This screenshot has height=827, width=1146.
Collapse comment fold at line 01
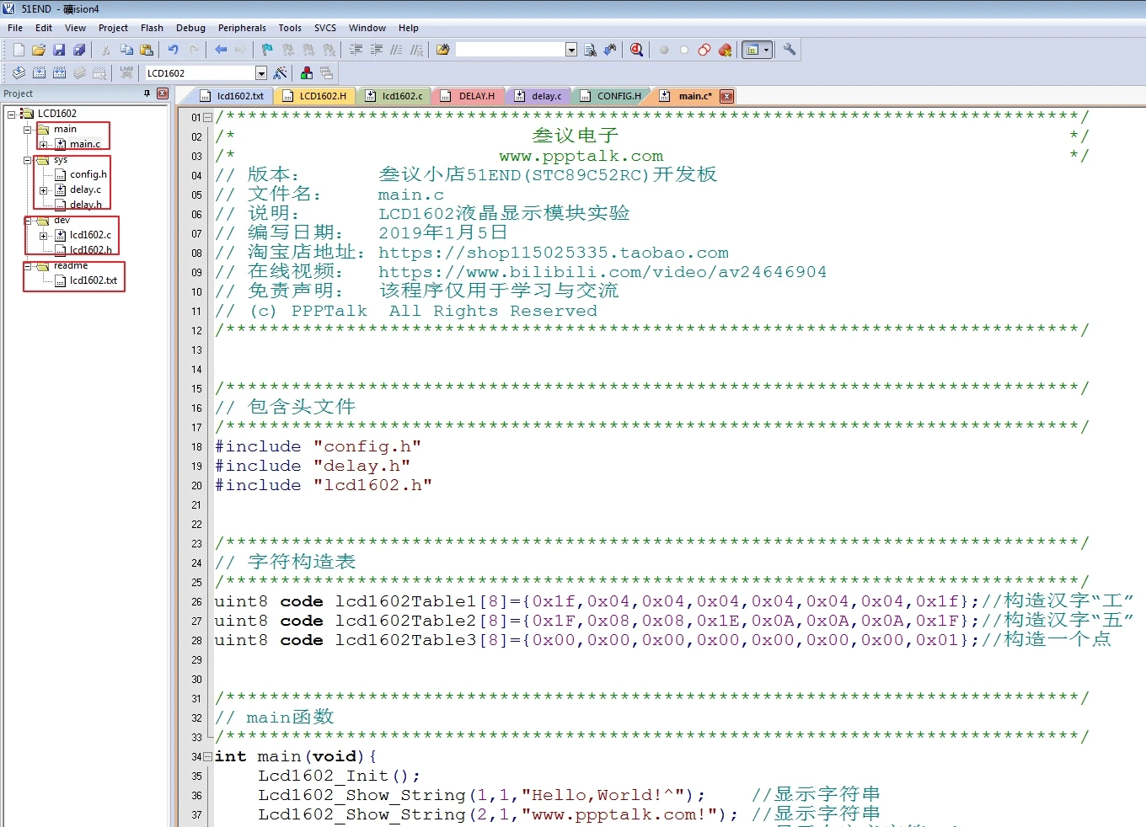(207, 118)
